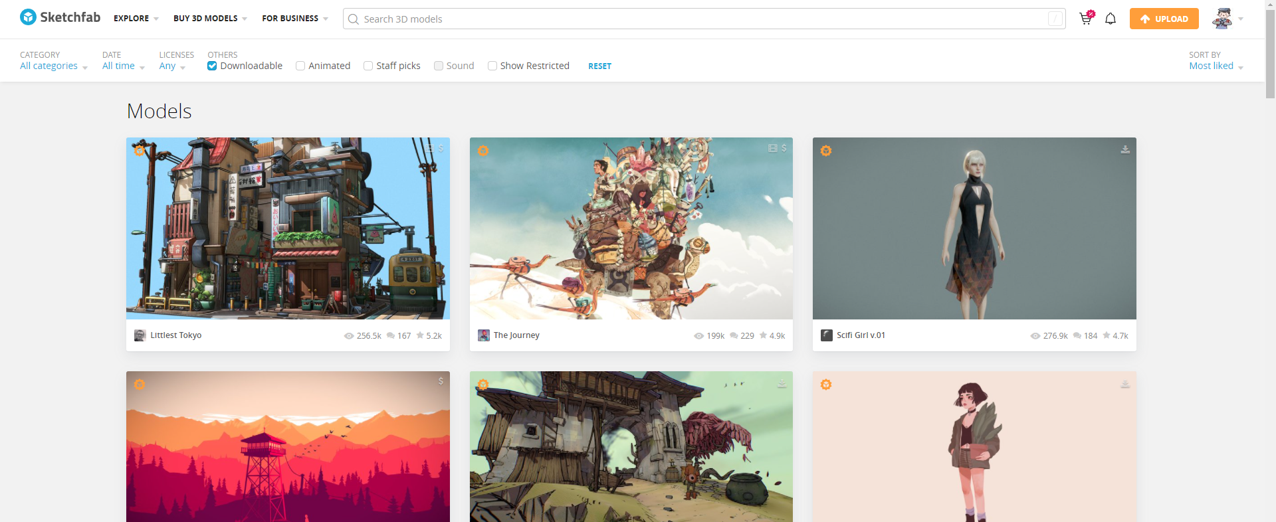Open the anime girl with plant thumbnail
The image size is (1276, 522).
pyautogui.click(x=974, y=446)
